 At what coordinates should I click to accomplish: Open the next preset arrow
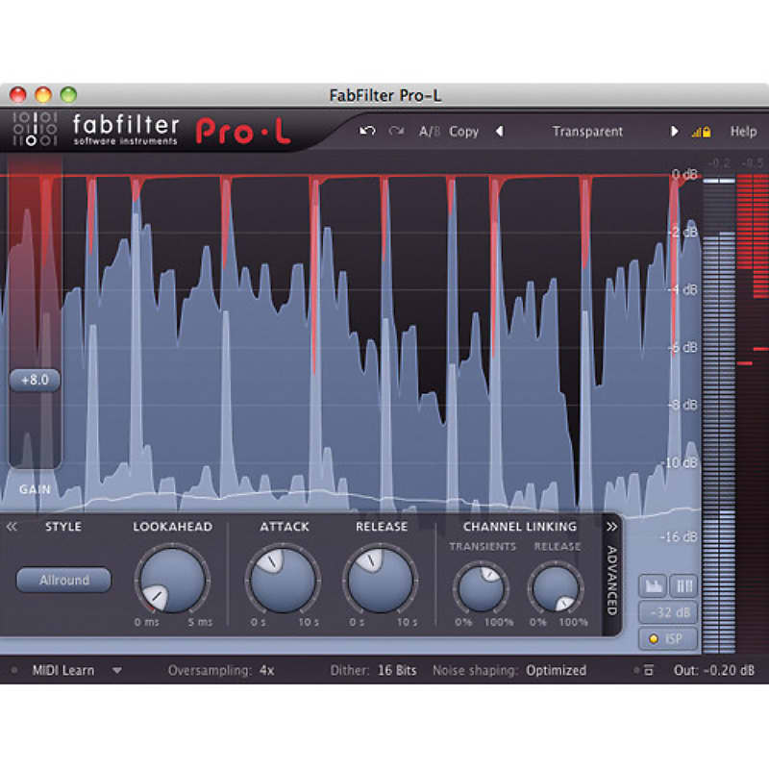(676, 131)
